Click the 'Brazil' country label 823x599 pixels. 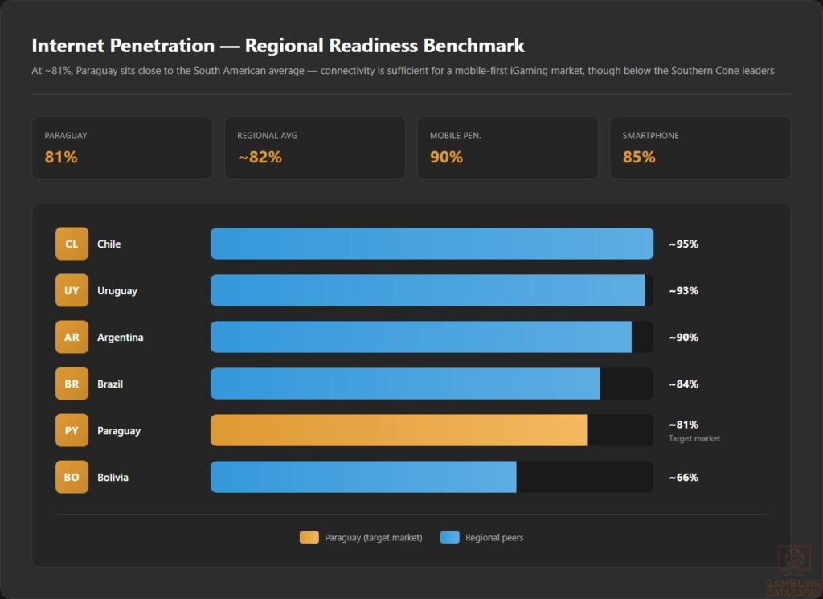click(110, 384)
